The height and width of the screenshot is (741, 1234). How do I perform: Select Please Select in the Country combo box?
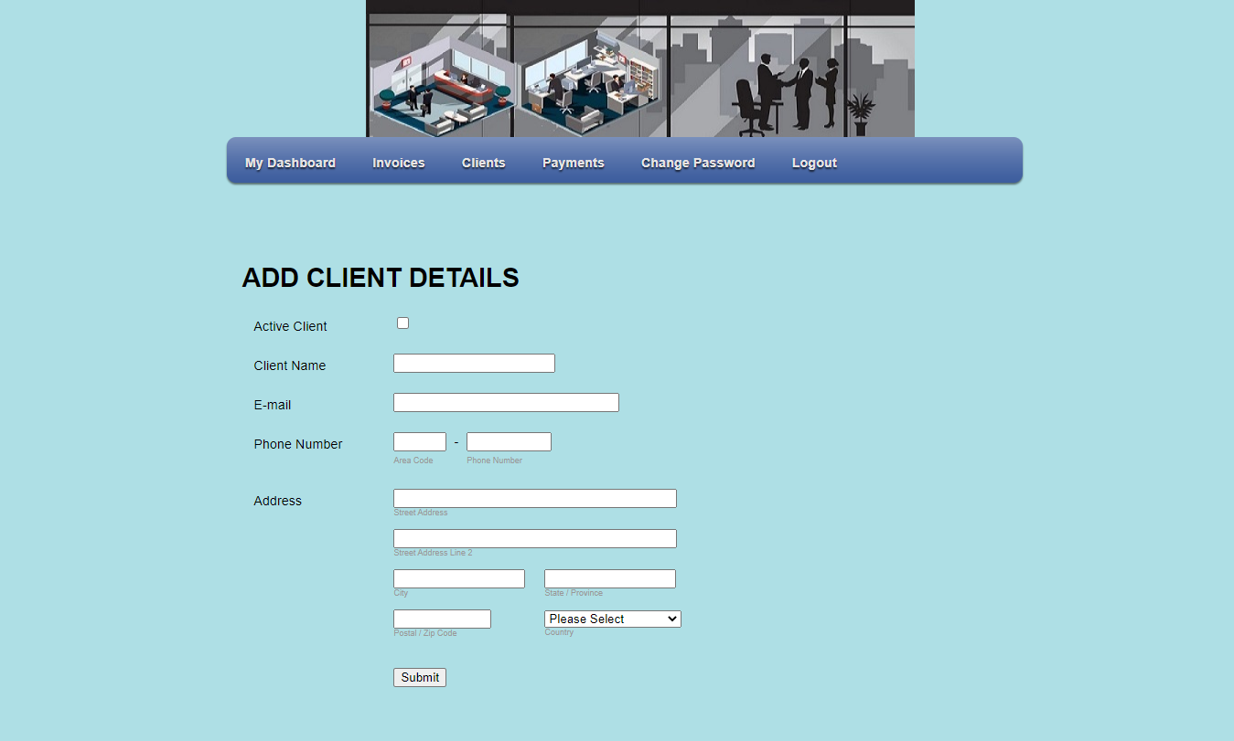[611, 619]
